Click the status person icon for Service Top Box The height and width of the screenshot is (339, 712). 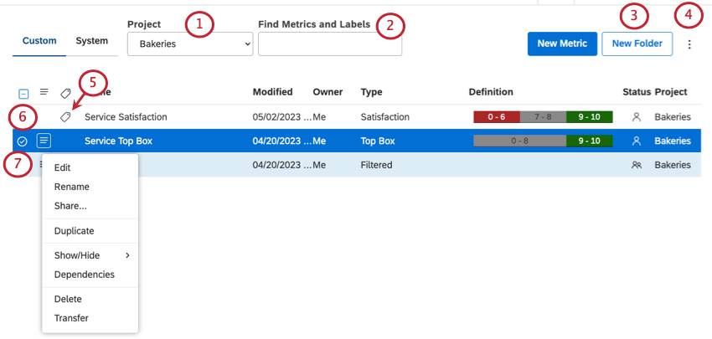637,141
